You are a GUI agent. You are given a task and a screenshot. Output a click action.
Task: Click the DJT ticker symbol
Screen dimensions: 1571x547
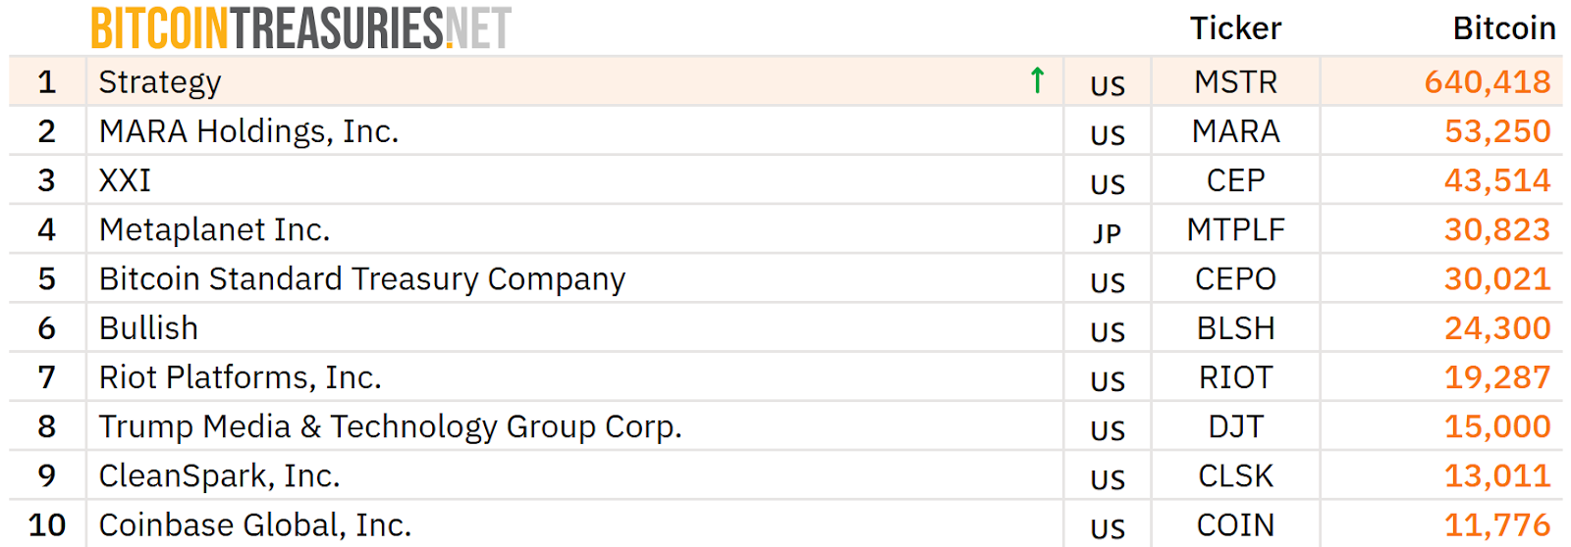point(1235,426)
